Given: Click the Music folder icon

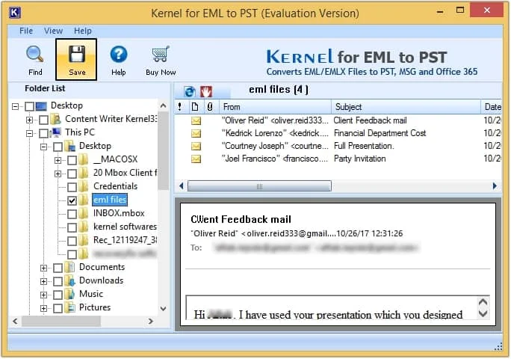Looking at the screenshot, I should tap(69, 294).
